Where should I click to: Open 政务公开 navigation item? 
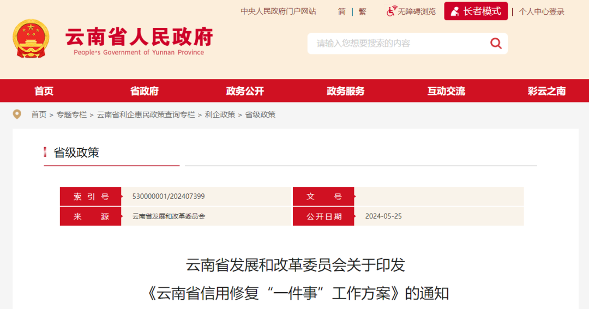point(245,91)
